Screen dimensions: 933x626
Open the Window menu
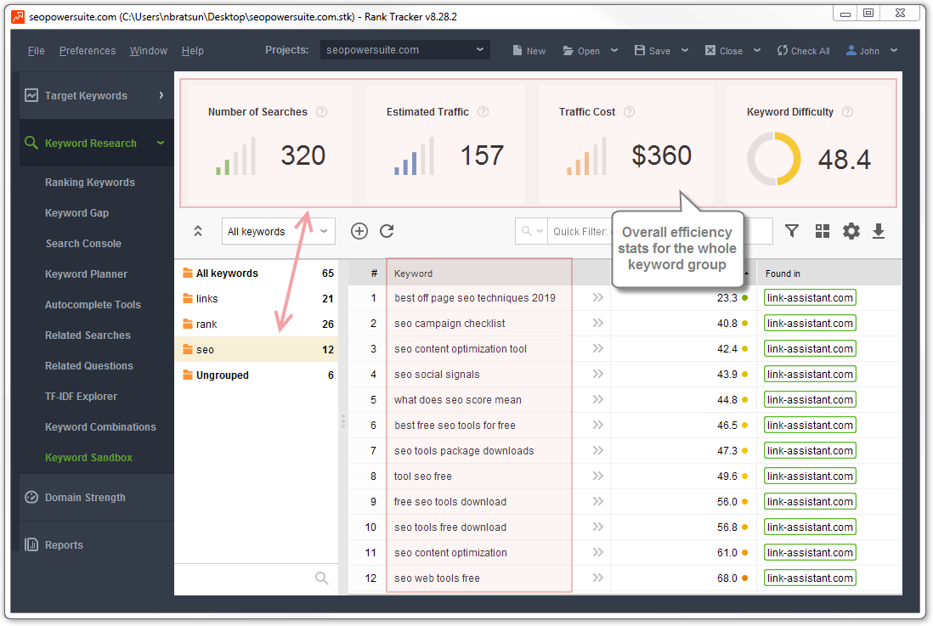point(149,51)
